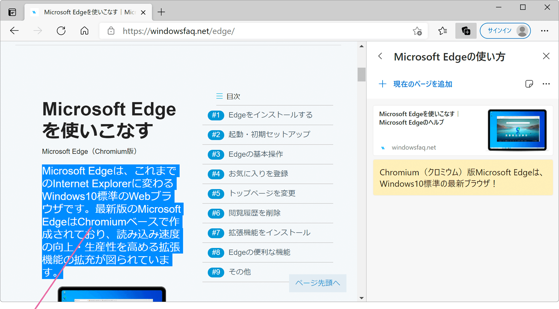The height and width of the screenshot is (309, 559).
Task: Go back in the Collections panel
Action: (380, 56)
